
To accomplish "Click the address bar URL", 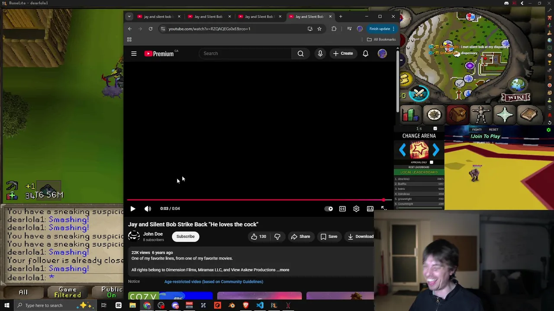I will click(209, 29).
